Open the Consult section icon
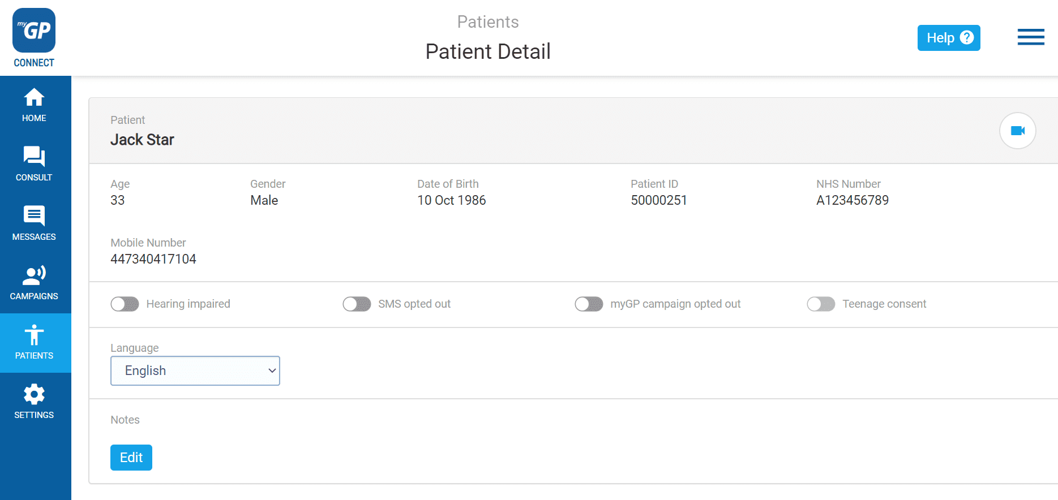The image size is (1058, 500). pos(34,156)
